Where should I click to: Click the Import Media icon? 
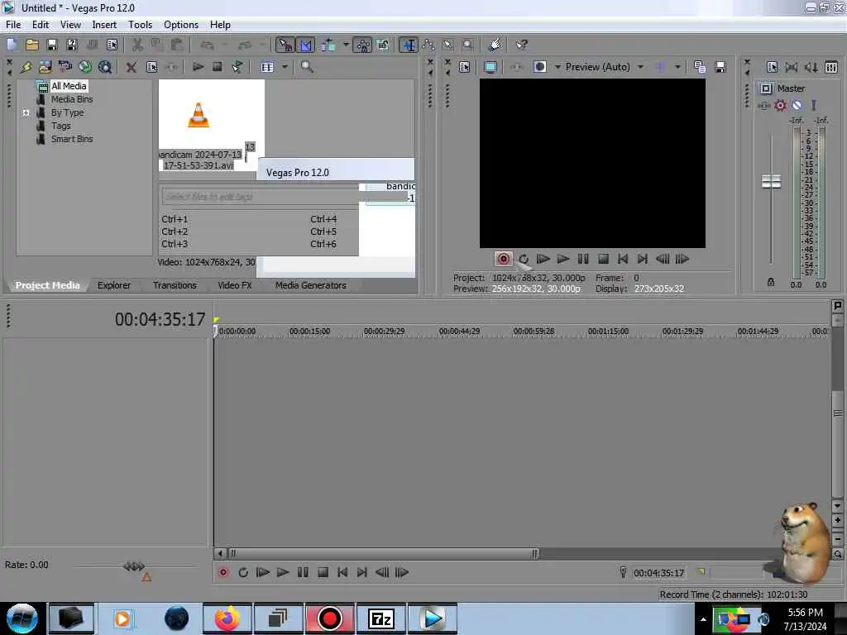pyautogui.click(x=45, y=67)
